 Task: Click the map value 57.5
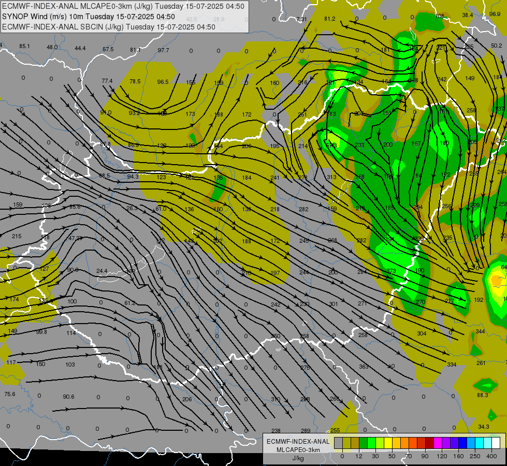click(108, 49)
